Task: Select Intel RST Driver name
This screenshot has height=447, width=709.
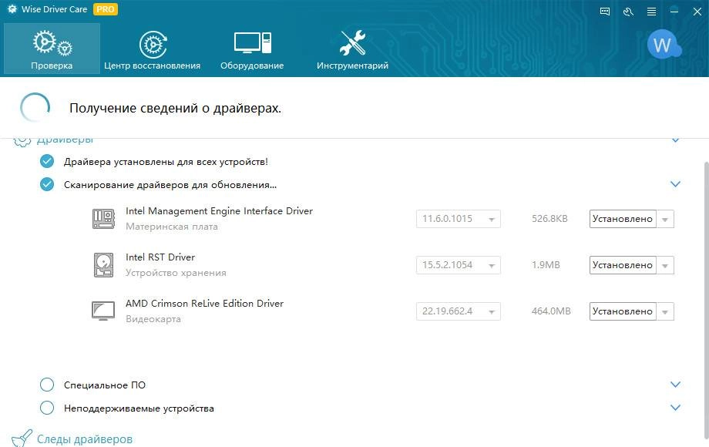Action: 160,257
